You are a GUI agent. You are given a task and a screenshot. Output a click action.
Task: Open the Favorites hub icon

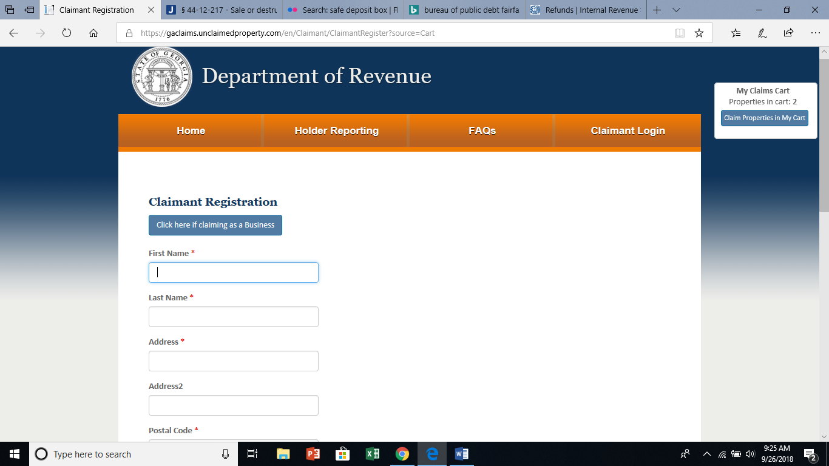[x=736, y=33]
